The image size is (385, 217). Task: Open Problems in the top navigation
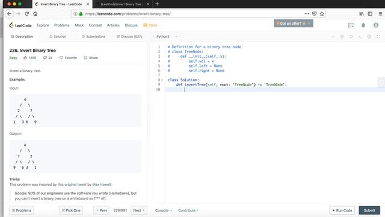pyautogui.click(x=62, y=25)
